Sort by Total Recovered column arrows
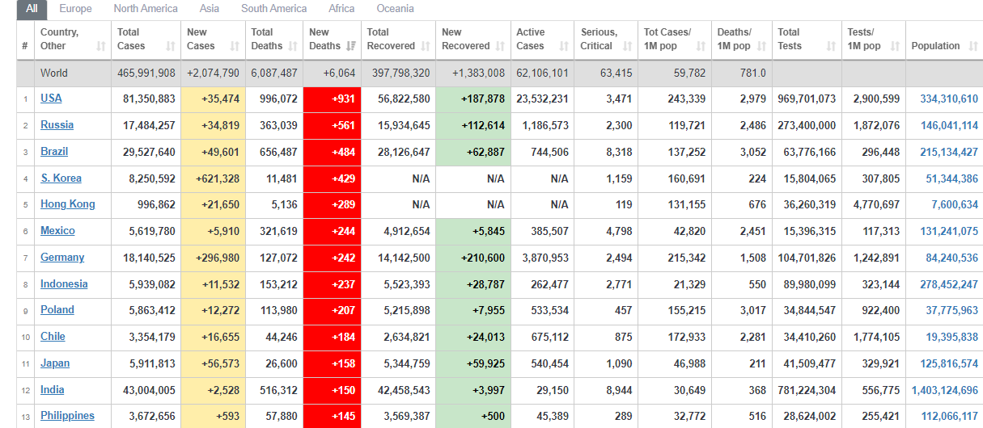The width and height of the screenshot is (983, 428). (426, 46)
